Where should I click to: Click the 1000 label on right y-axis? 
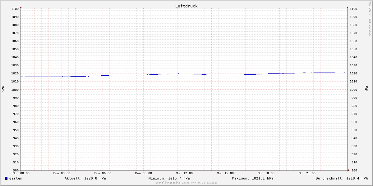point(353,90)
